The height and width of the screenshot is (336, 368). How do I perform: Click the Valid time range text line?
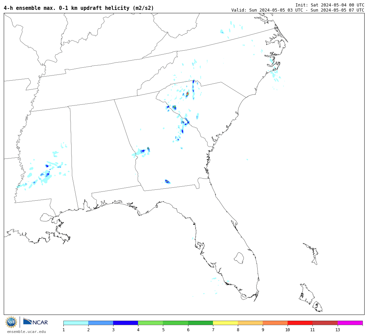coord(298,10)
